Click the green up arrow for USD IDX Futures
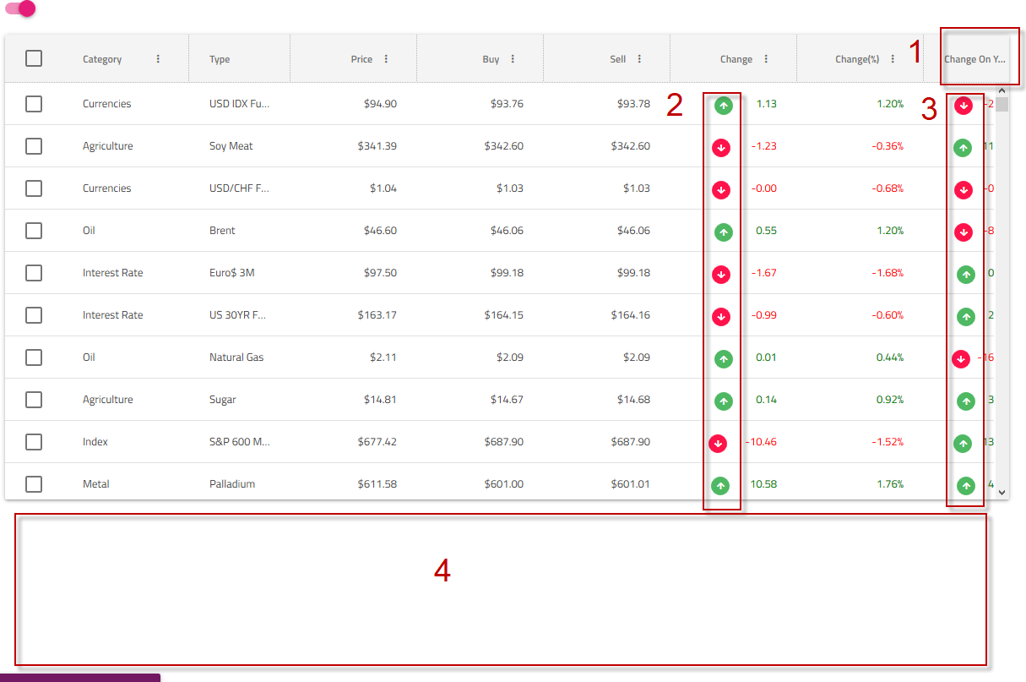The height and width of the screenshot is (682, 1026). (x=723, y=105)
